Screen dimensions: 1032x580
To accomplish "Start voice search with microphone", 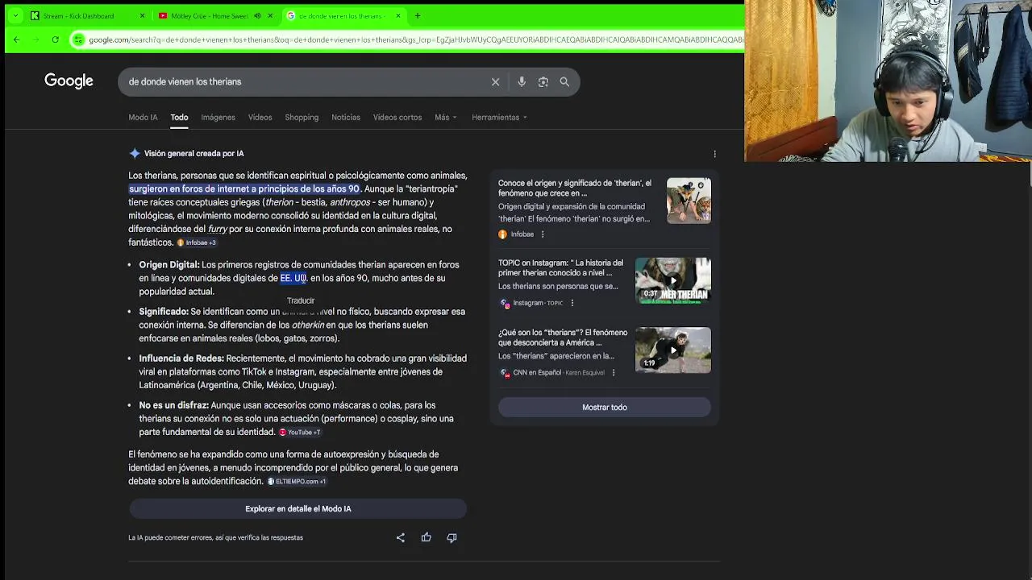I will pos(522,81).
